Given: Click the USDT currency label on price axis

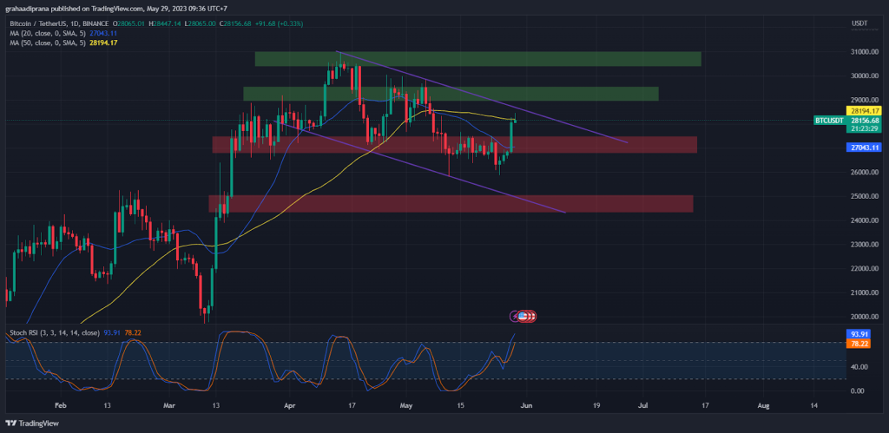Looking at the screenshot, I should coord(859,23).
